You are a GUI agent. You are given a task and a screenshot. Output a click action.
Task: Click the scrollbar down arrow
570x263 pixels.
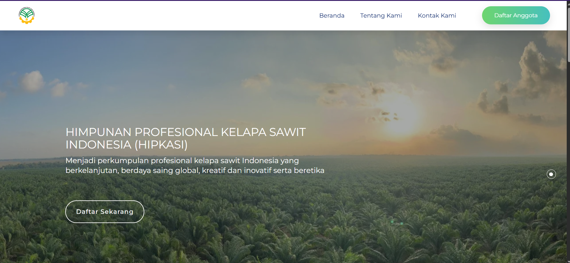click(569, 262)
